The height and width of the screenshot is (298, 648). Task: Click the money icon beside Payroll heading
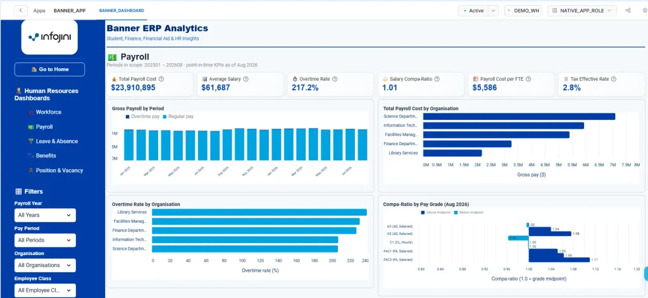tap(112, 57)
